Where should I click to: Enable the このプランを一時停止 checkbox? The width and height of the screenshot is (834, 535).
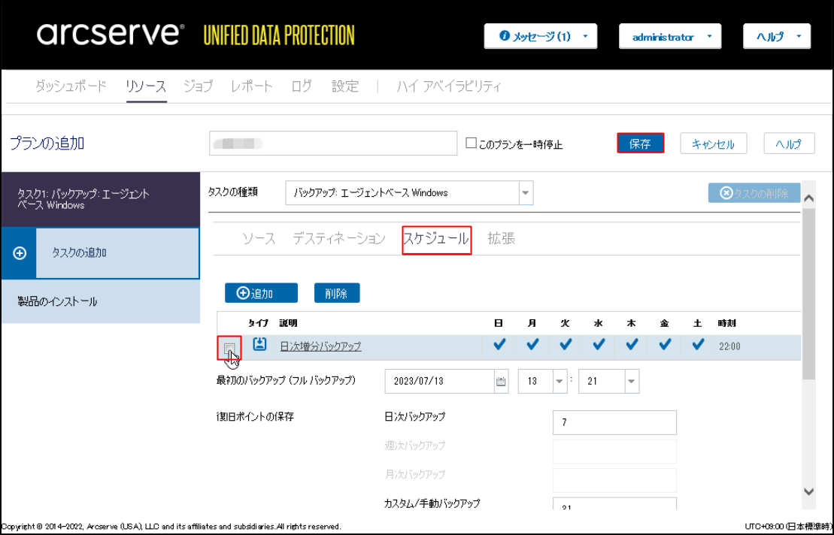472,144
